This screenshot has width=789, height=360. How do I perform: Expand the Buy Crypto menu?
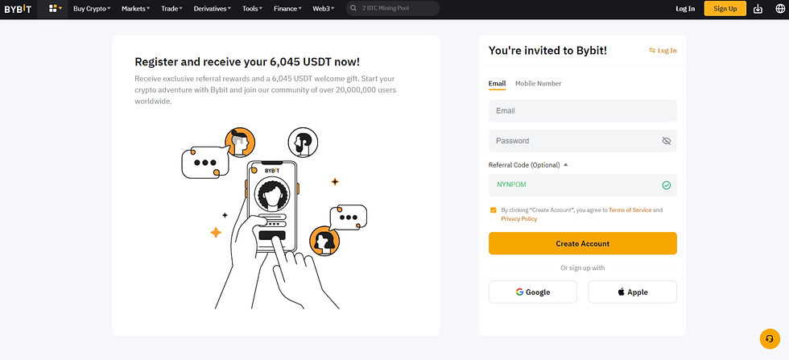point(92,9)
